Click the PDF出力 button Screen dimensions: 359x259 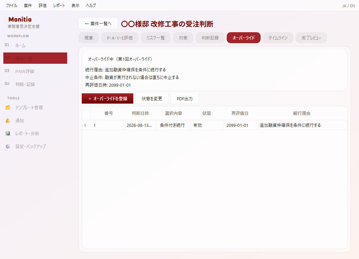click(185, 99)
